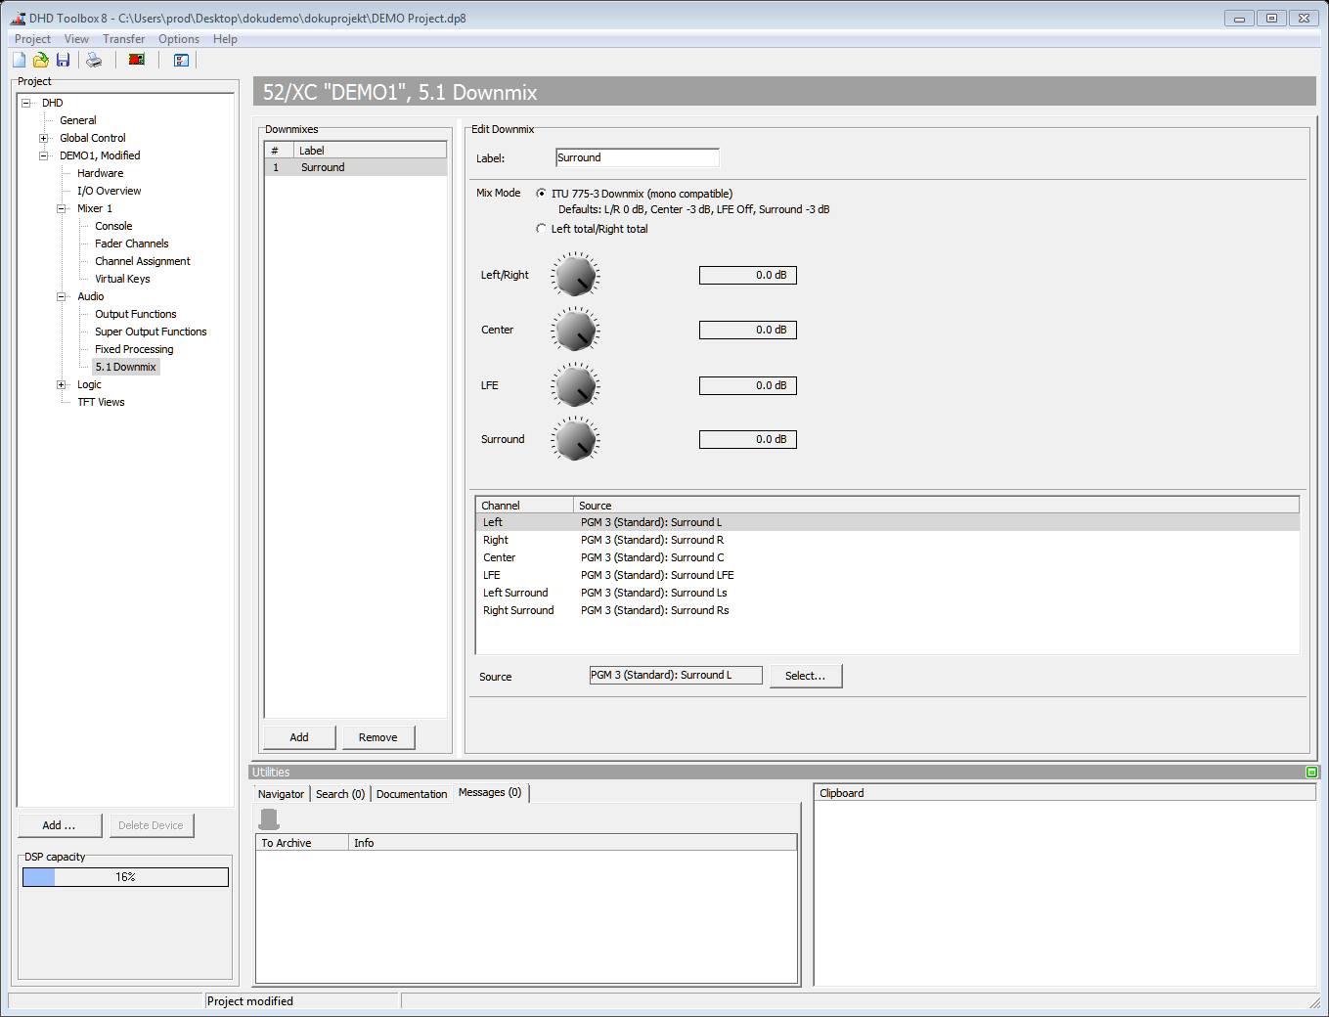Expand the Global Control tree node

tap(43, 138)
